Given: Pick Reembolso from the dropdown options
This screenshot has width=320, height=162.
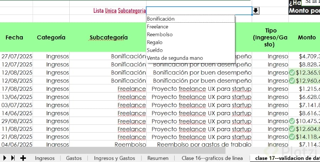Looking at the screenshot, I should [x=191, y=34].
